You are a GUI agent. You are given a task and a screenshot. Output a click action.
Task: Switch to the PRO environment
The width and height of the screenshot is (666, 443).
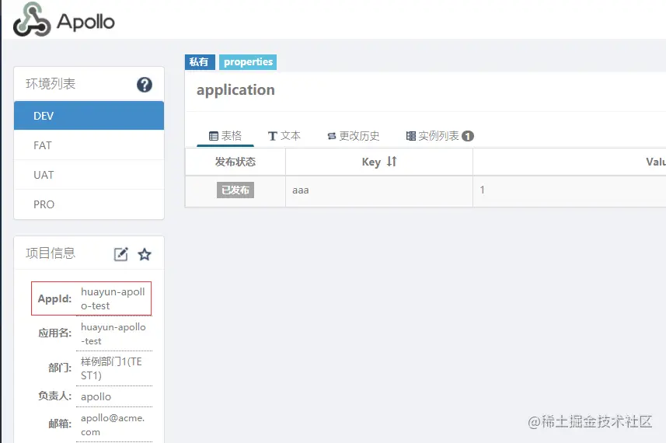[x=89, y=204]
